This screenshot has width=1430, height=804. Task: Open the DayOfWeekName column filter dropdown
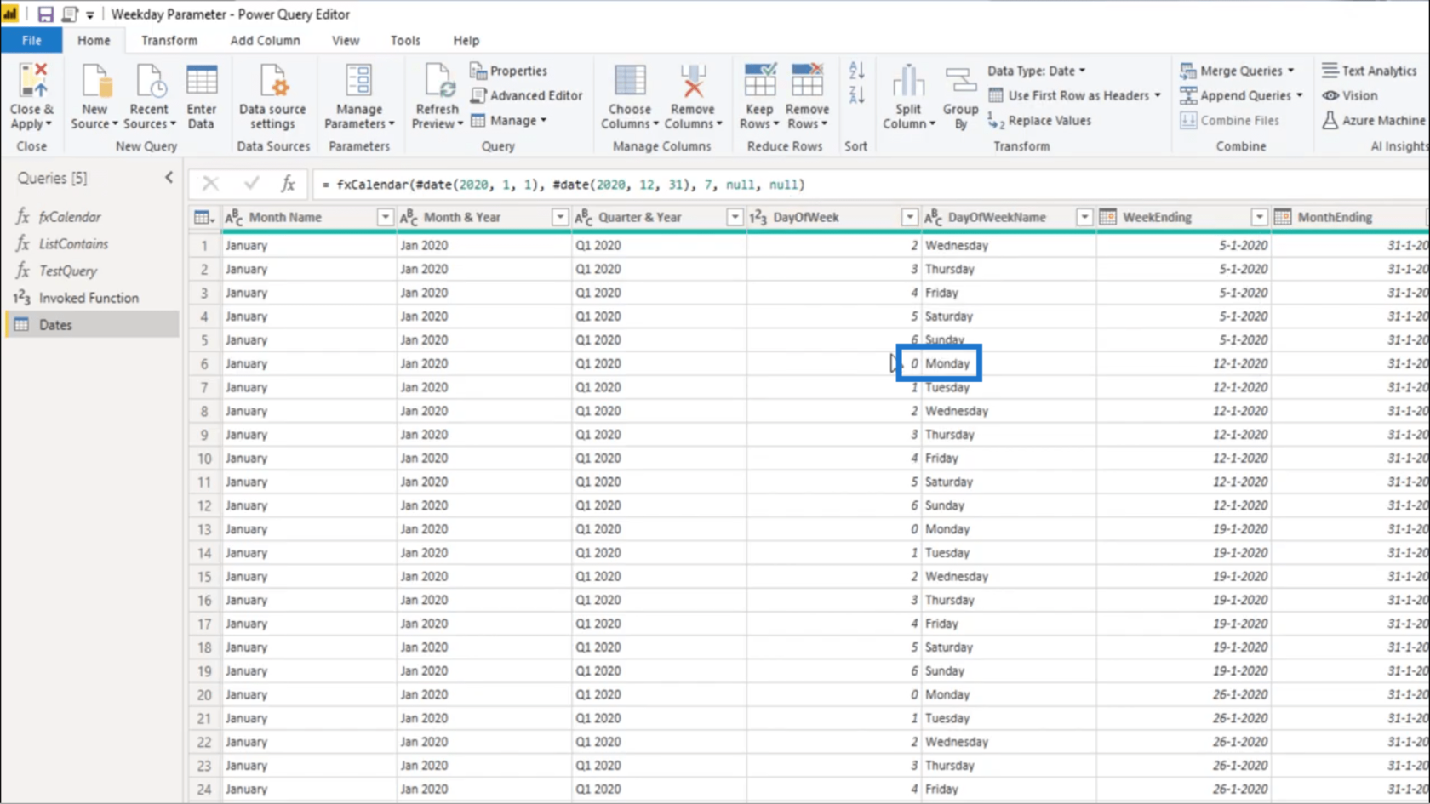click(x=1084, y=218)
